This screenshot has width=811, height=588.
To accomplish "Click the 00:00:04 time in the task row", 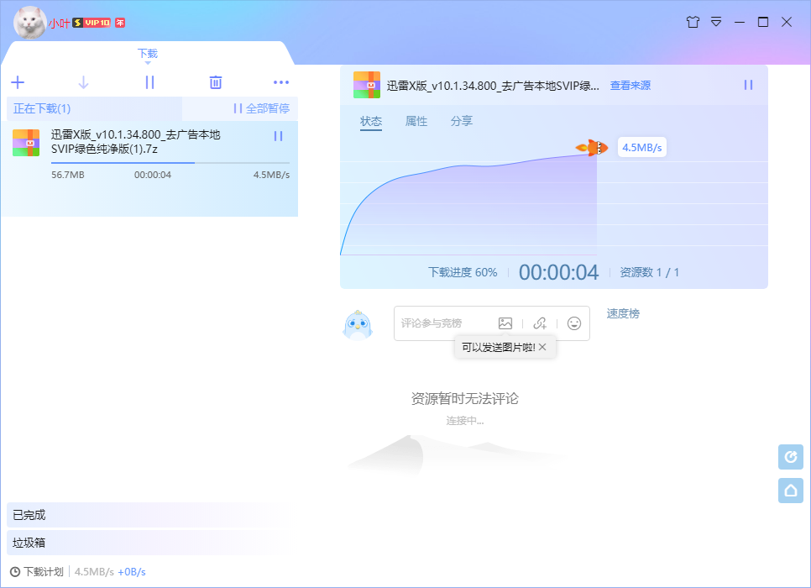I will tap(153, 175).
